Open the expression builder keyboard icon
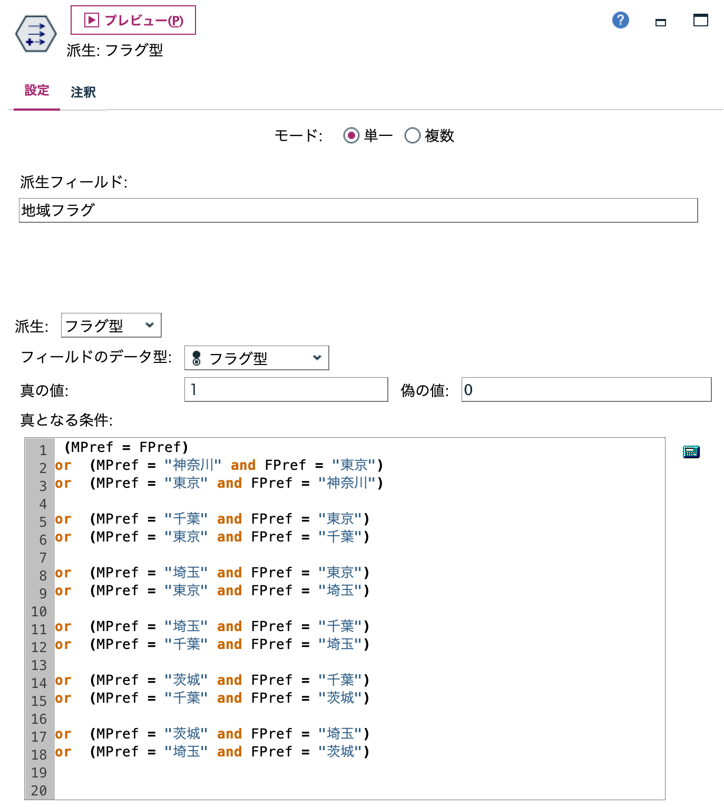This screenshot has width=724, height=807. coord(691,451)
